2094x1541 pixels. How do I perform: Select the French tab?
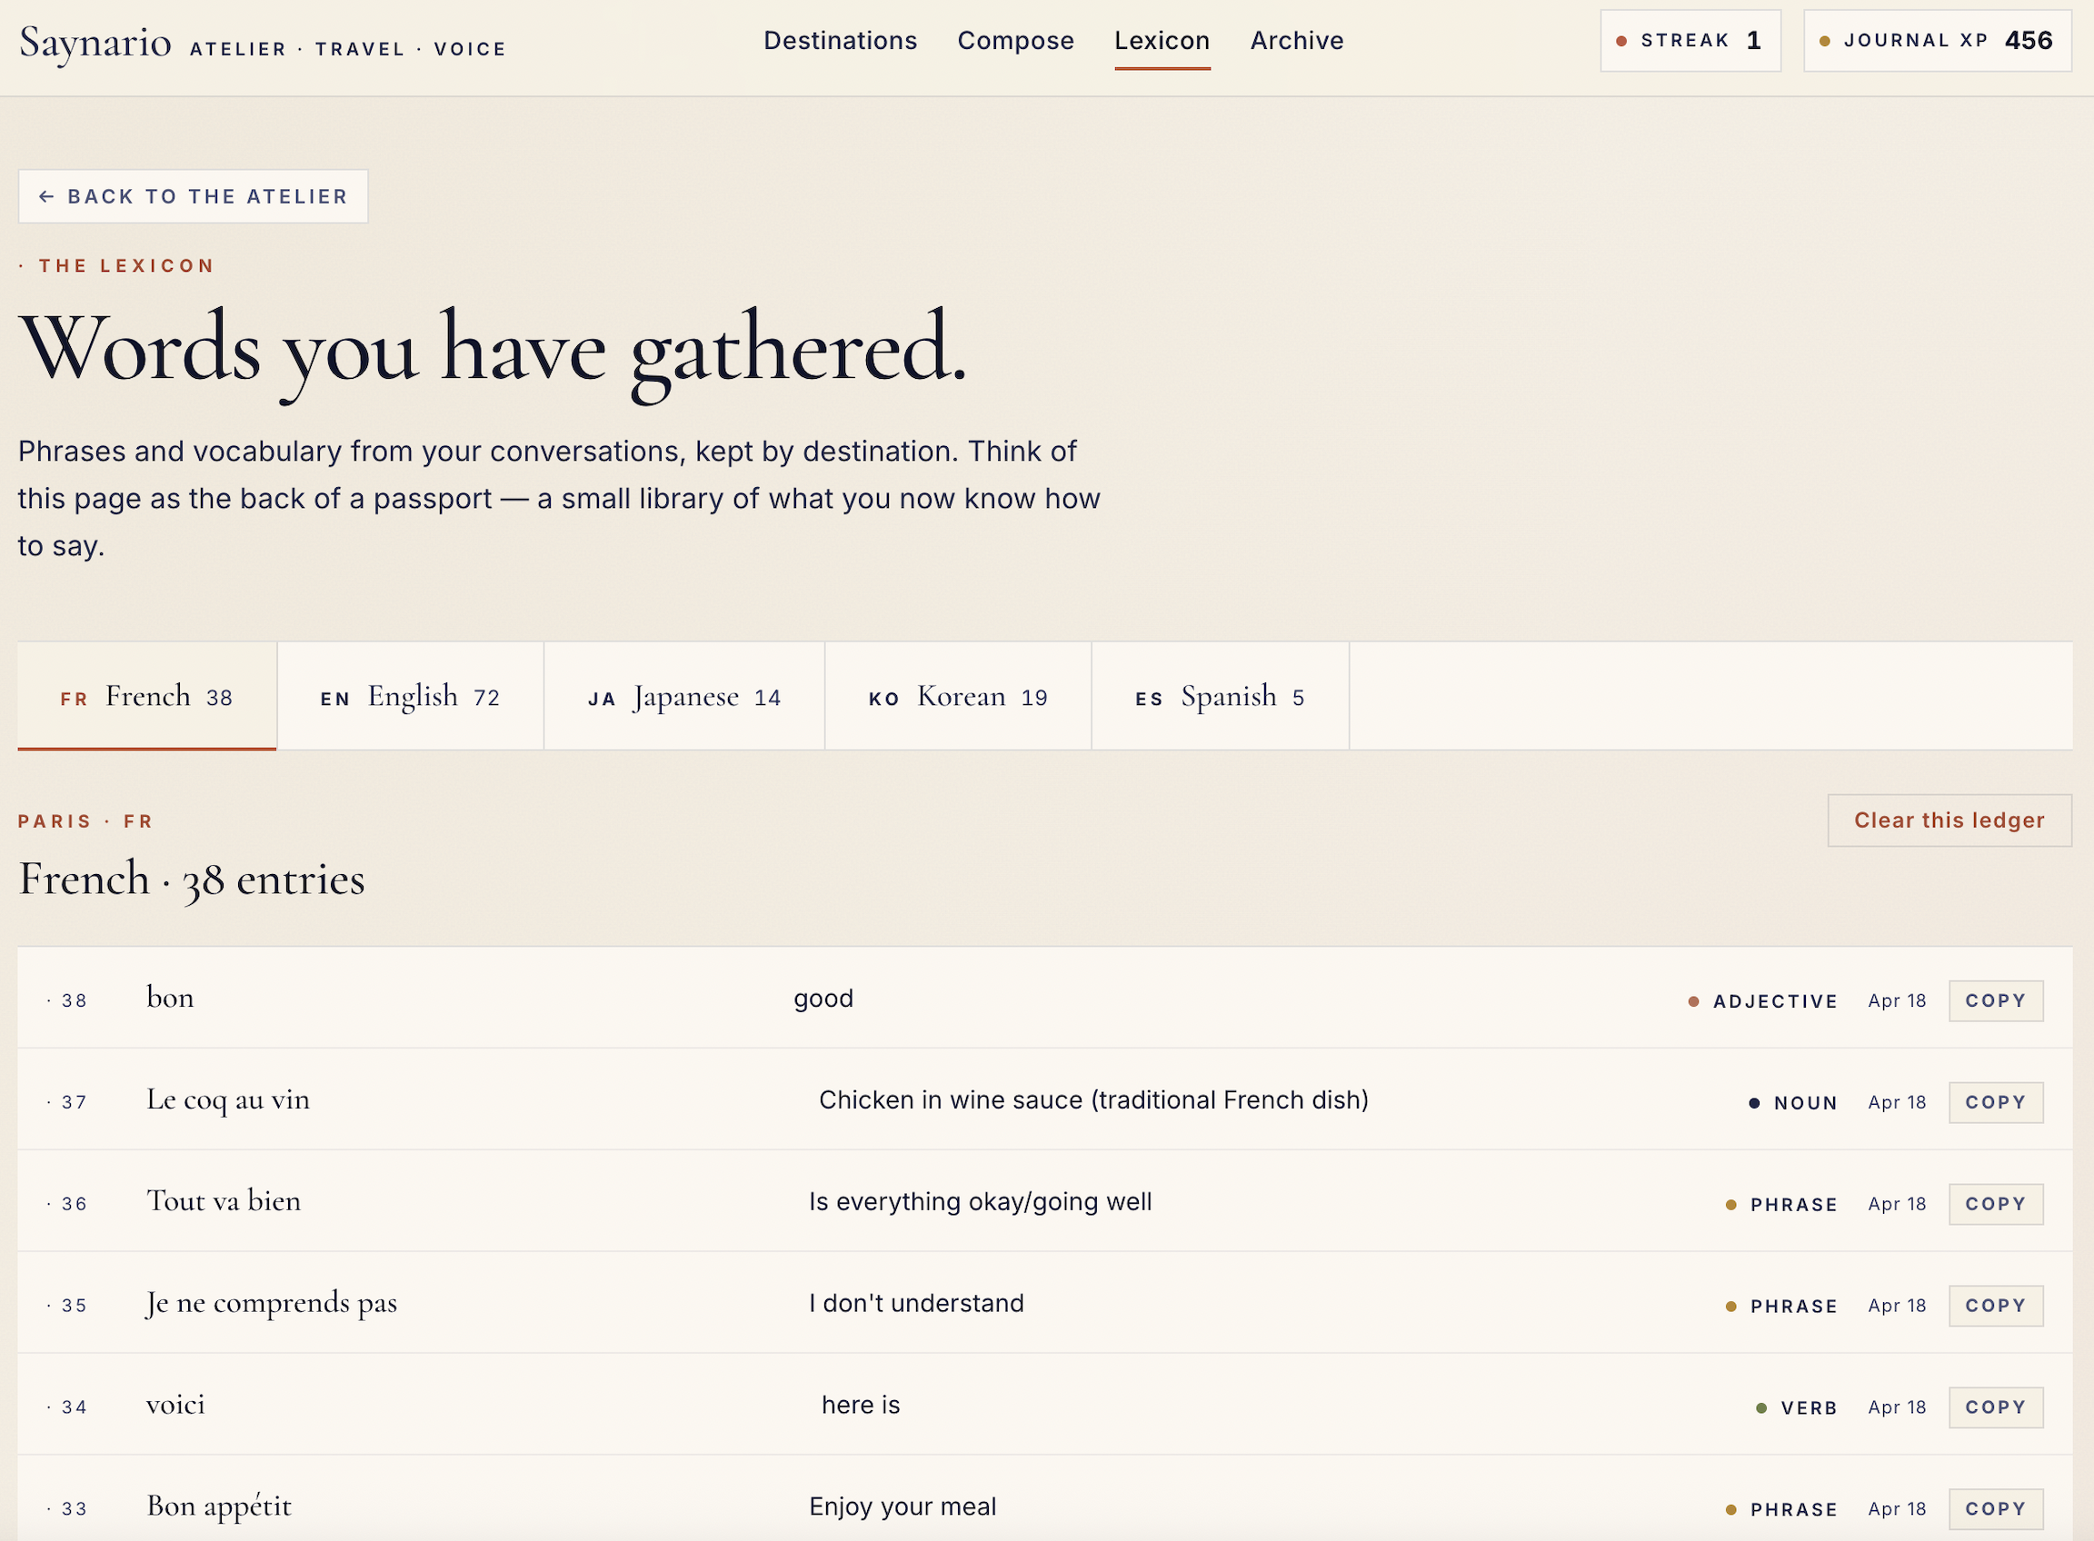click(x=146, y=697)
